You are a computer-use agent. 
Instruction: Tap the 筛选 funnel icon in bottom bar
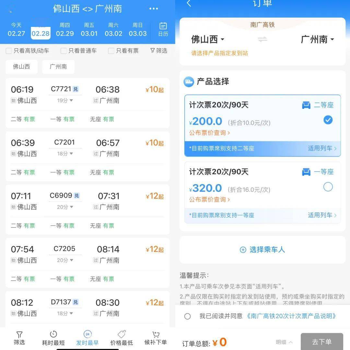(x=19, y=337)
